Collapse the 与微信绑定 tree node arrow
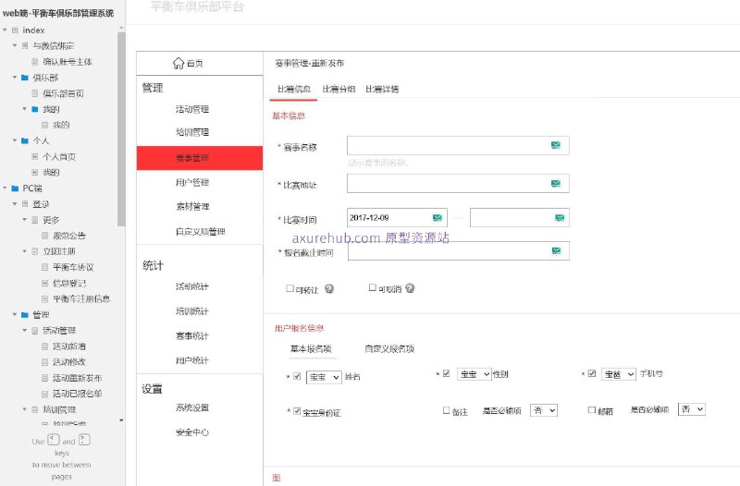 point(15,45)
